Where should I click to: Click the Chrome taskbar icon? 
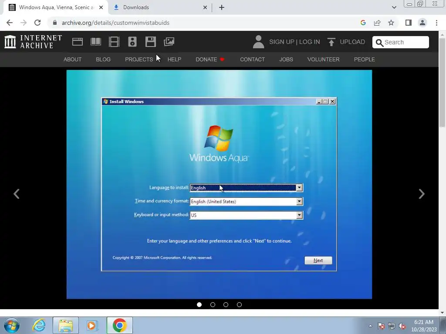[119, 325]
